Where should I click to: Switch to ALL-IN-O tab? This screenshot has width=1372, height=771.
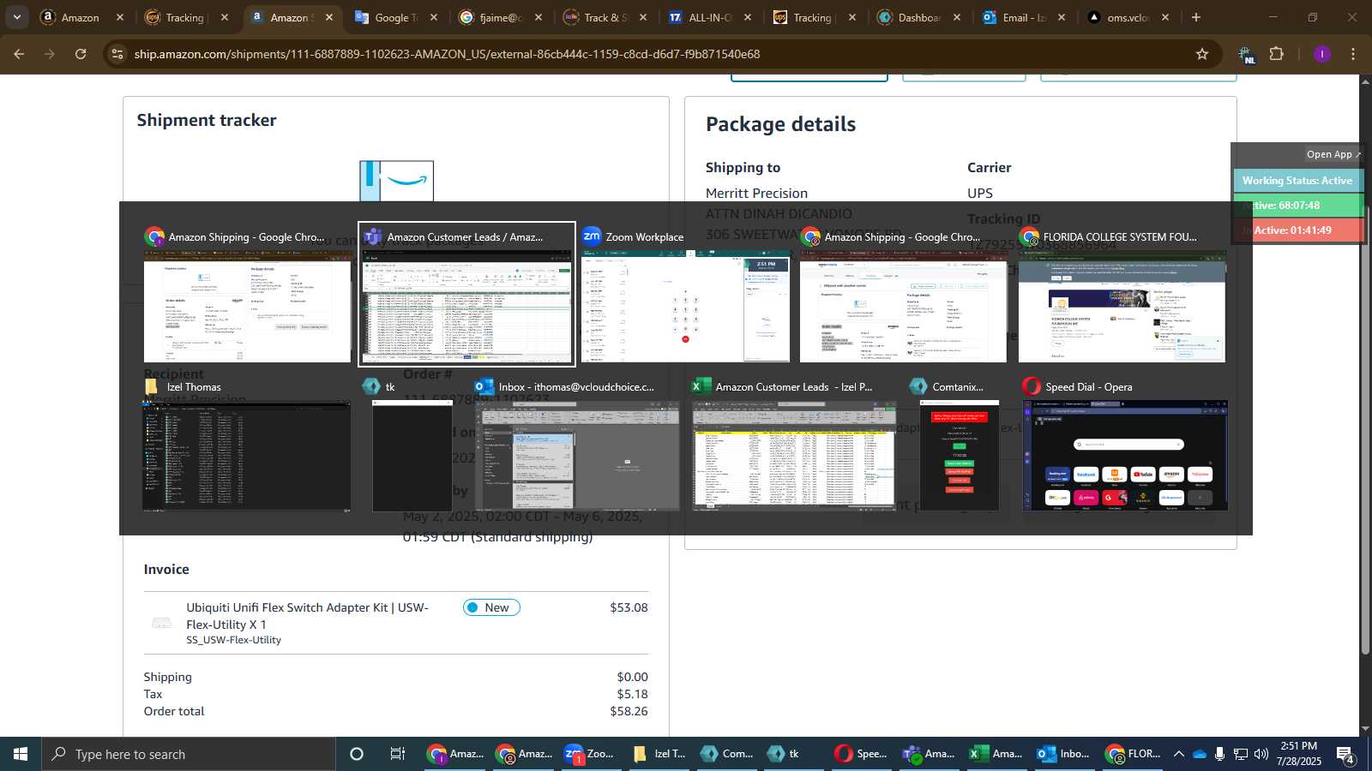710,17
